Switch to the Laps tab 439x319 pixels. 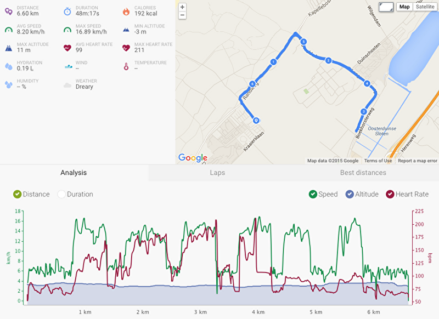tap(217, 173)
